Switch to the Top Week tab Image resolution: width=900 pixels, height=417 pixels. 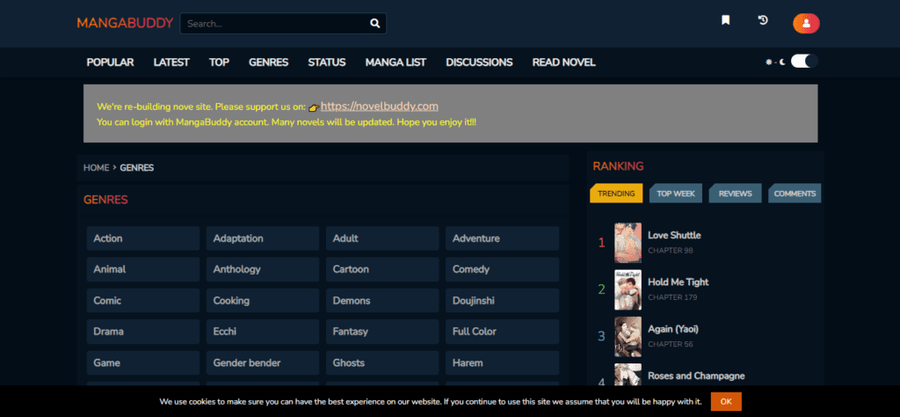(676, 194)
